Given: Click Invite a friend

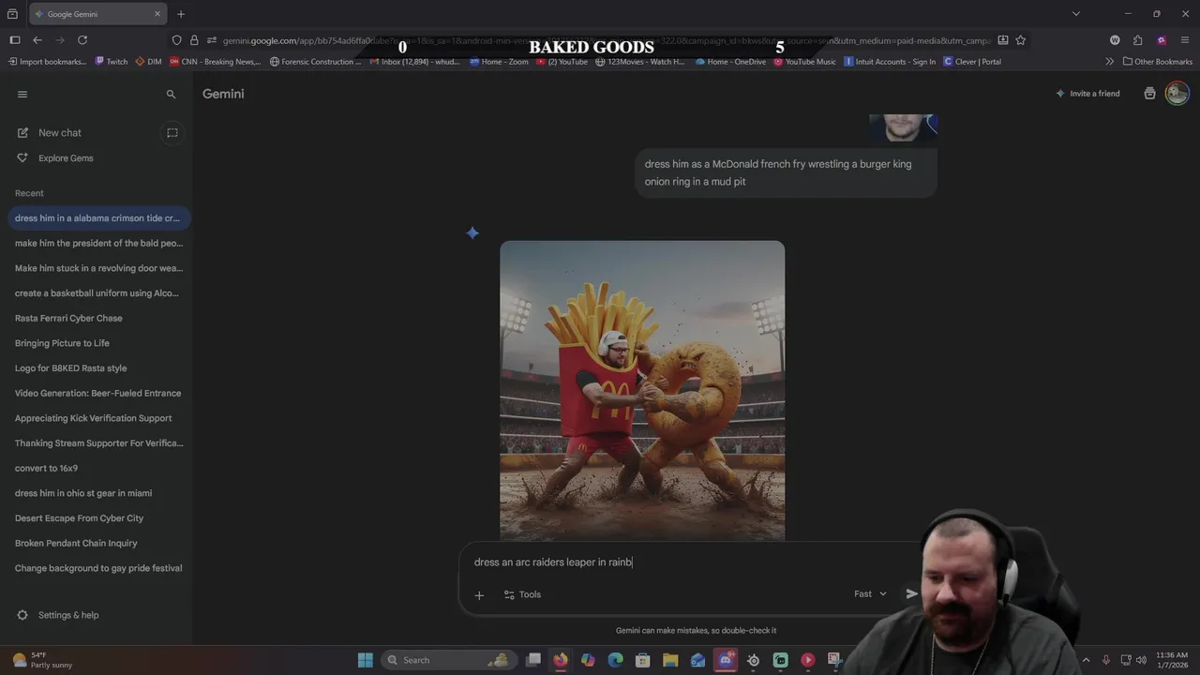Looking at the screenshot, I should pos(1087,94).
